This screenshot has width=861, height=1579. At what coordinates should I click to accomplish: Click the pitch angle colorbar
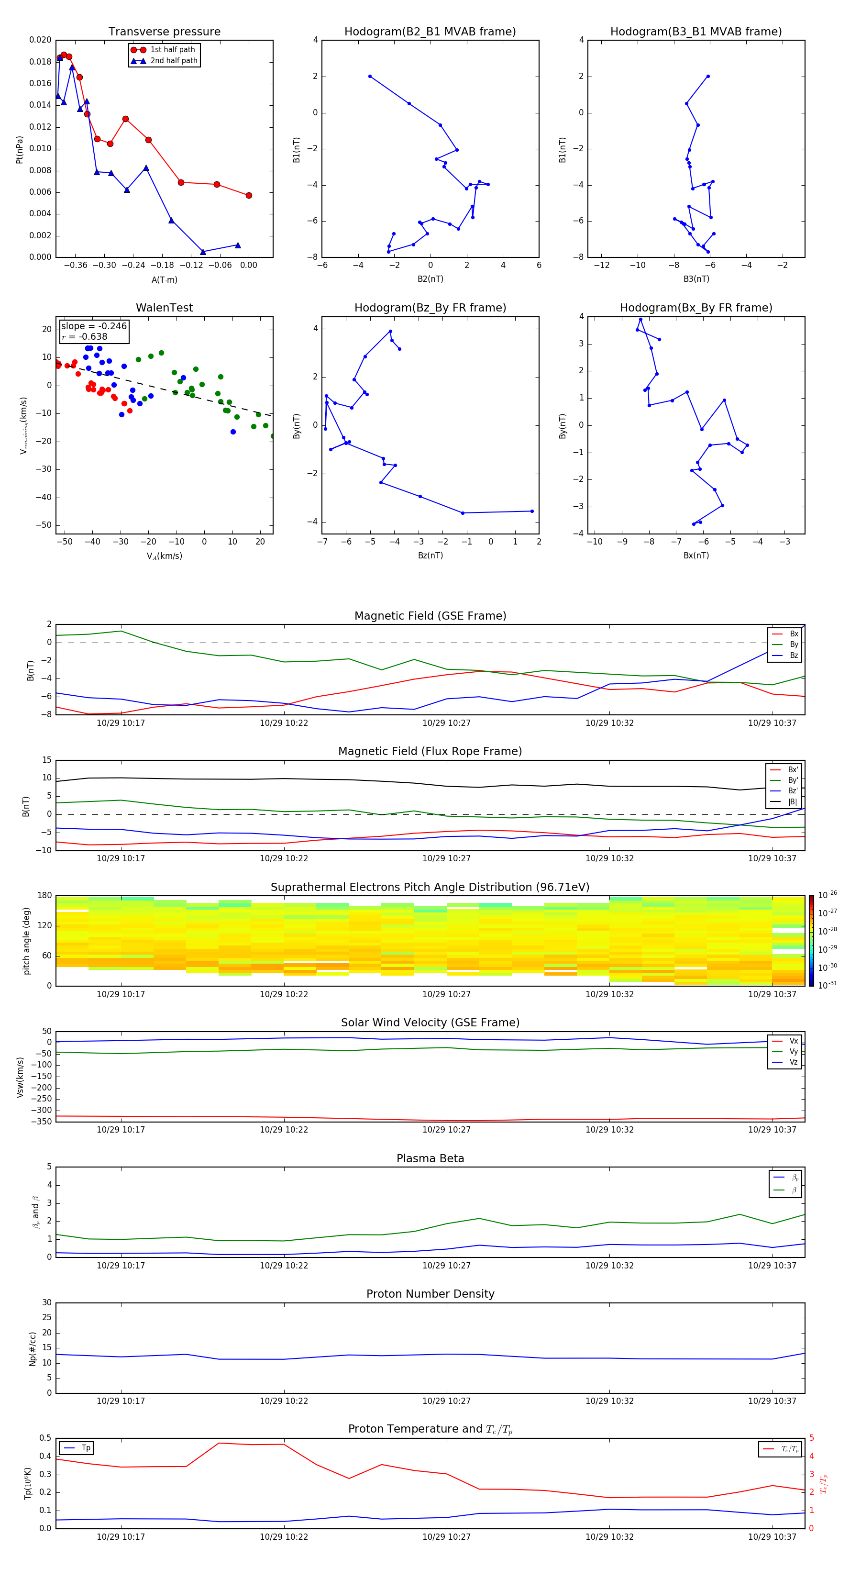point(811,941)
